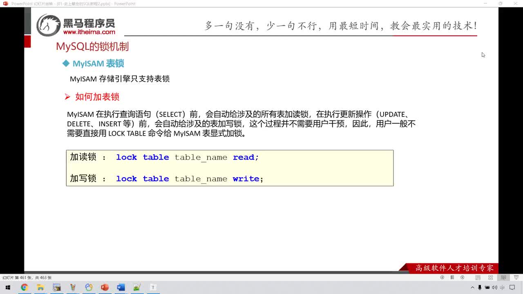Click the slide counter '幻灯片 第 461 张'

17,278
